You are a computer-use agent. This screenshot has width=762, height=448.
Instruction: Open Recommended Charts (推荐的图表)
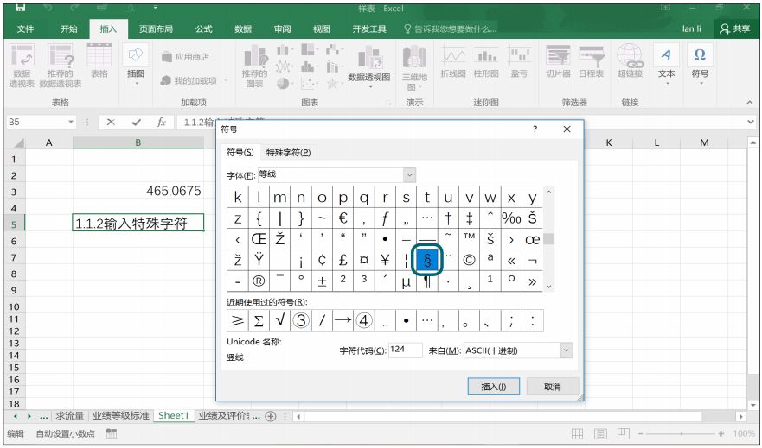point(254,66)
